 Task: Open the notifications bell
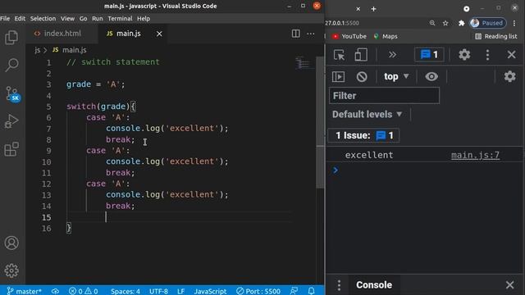click(x=312, y=291)
